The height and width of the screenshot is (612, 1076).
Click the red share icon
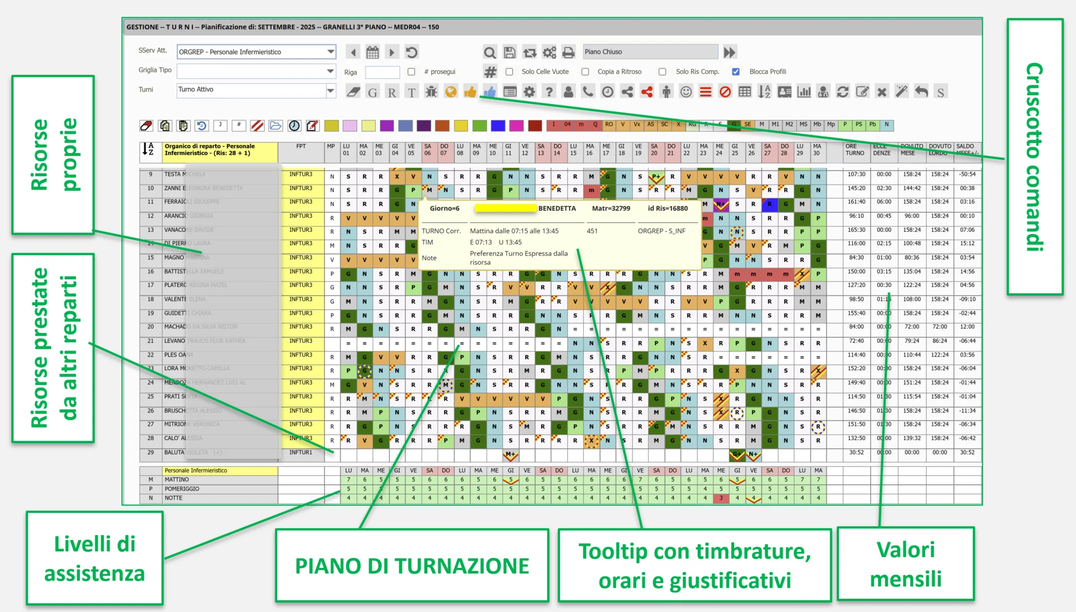point(647,92)
